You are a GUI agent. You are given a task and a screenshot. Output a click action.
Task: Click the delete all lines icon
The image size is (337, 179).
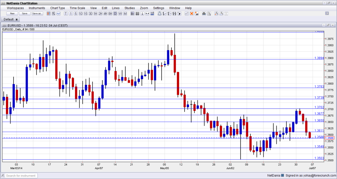click(196, 13)
